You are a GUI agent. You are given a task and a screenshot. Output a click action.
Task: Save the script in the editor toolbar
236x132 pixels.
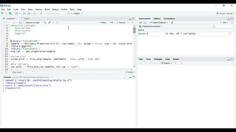pyautogui.click(x=20, y=22)
